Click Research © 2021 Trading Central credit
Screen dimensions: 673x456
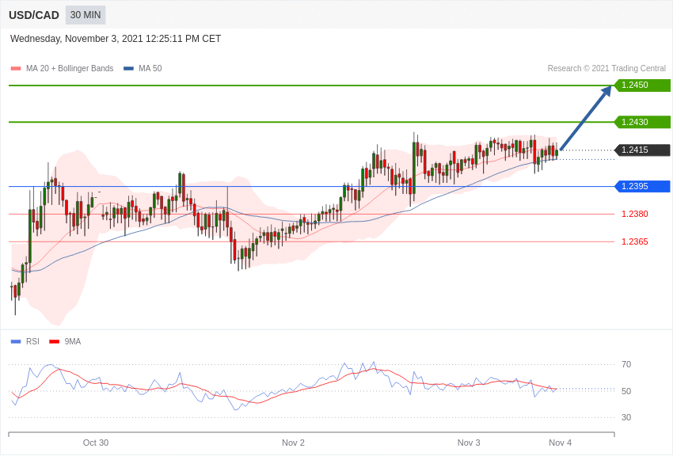[606, 68]
